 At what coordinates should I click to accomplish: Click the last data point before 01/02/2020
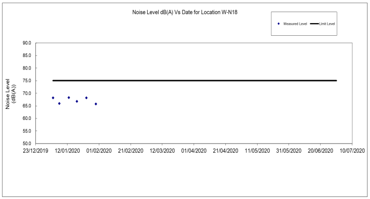click(96, 104)
